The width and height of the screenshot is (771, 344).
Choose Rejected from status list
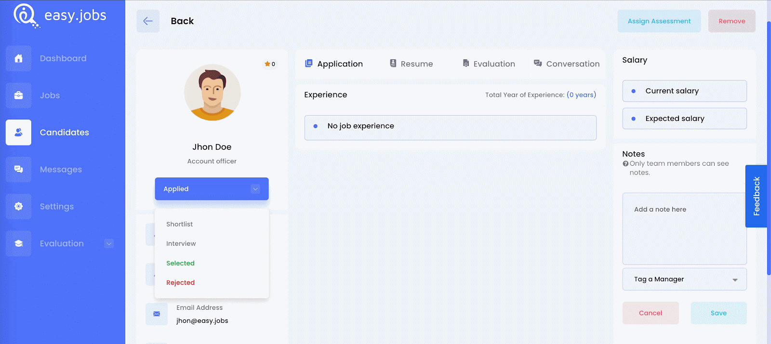pos(180,283)
